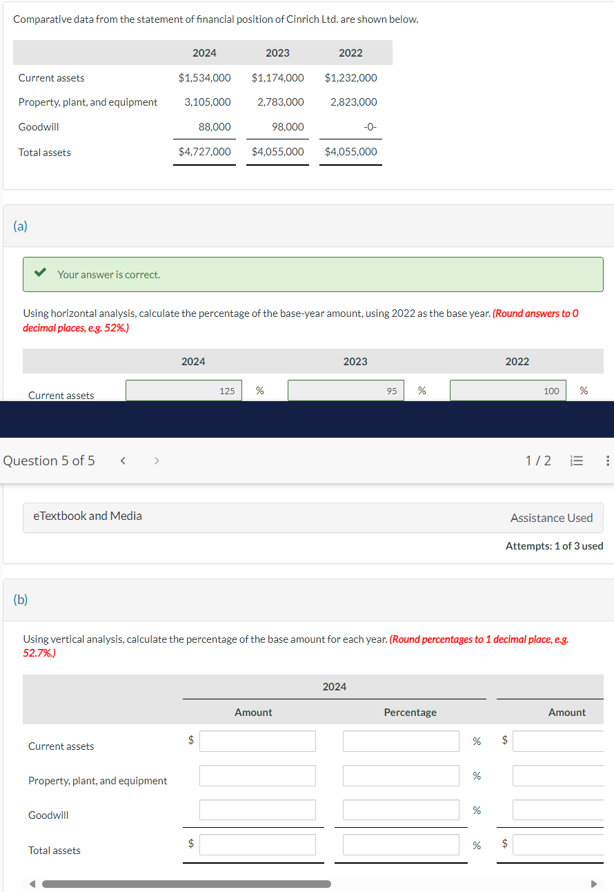
Task: Click 2024 Property, plant, equipment Amount input
Action: coord(257,775)
